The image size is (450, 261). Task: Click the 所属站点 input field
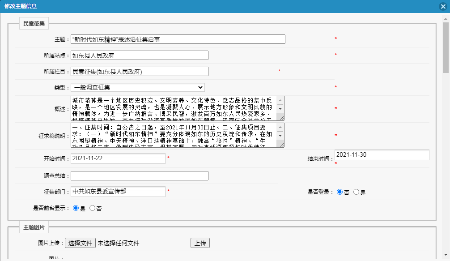[140, 56]
